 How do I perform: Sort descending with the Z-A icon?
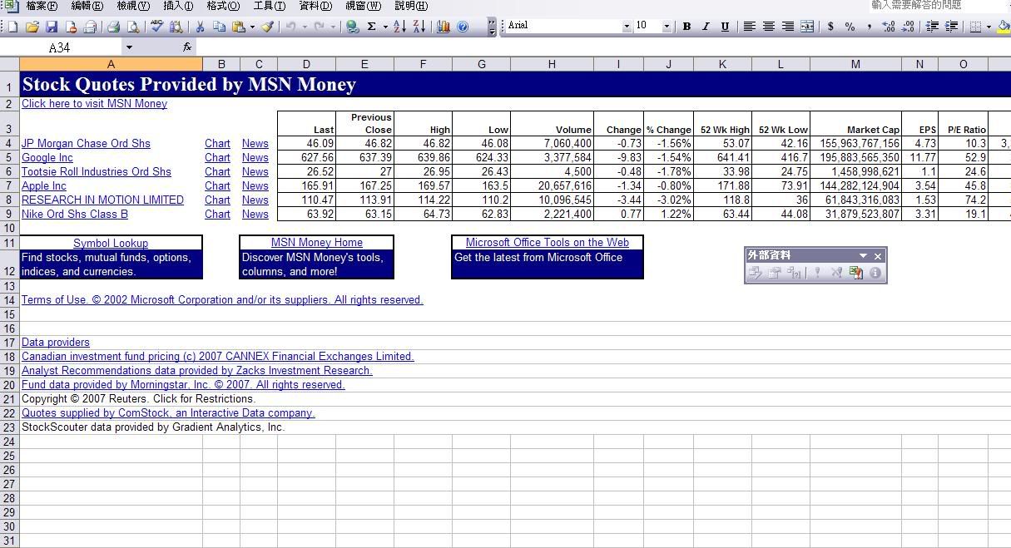419,27
